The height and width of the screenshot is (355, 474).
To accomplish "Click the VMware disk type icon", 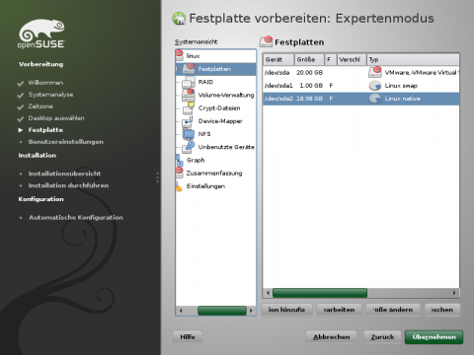I will 375,72.
